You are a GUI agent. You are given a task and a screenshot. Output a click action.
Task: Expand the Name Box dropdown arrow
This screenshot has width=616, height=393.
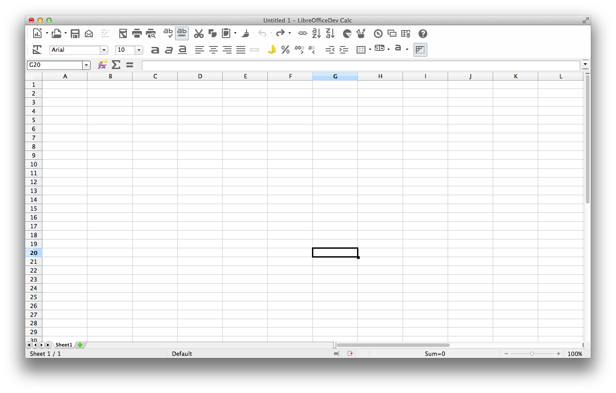tap(86, 65)
